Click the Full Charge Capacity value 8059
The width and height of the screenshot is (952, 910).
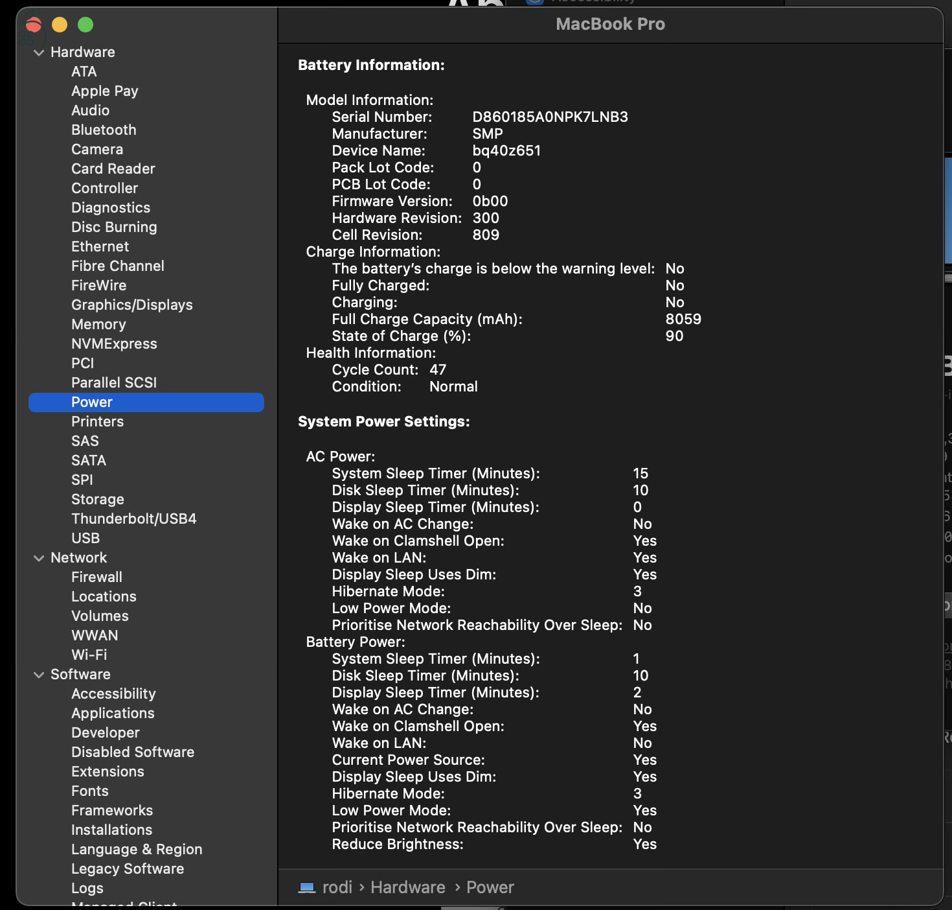683,319
